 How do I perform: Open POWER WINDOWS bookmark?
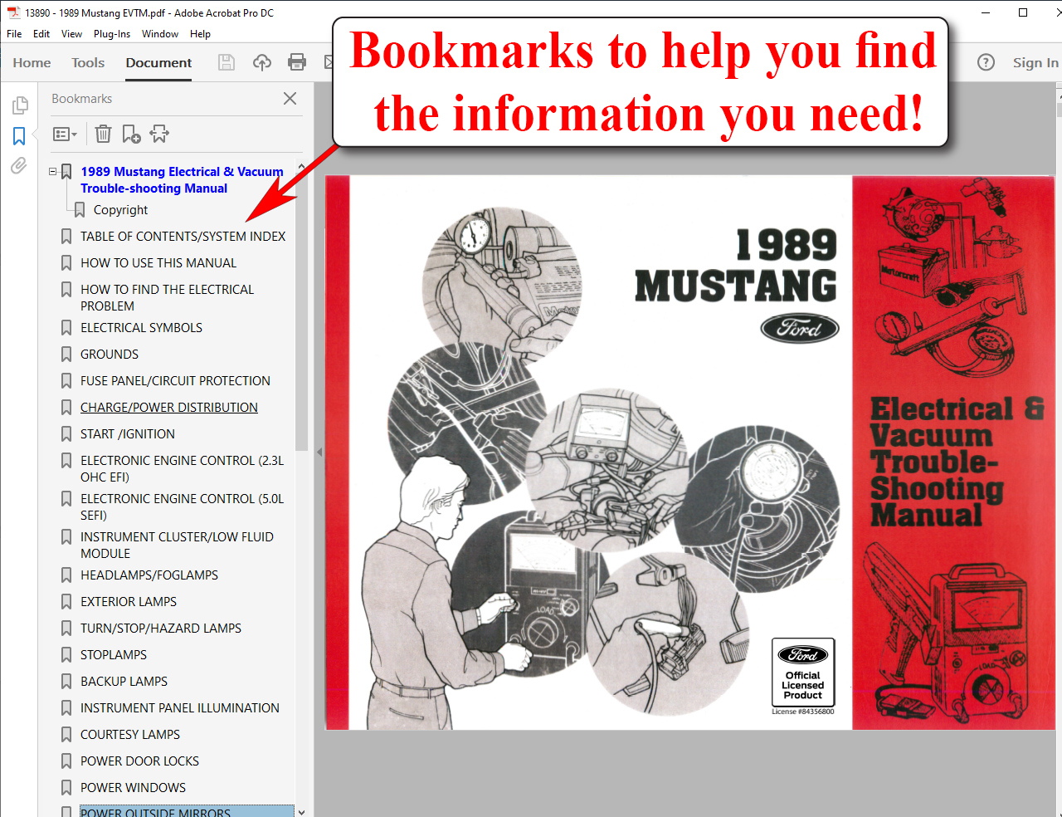point(133,788)
